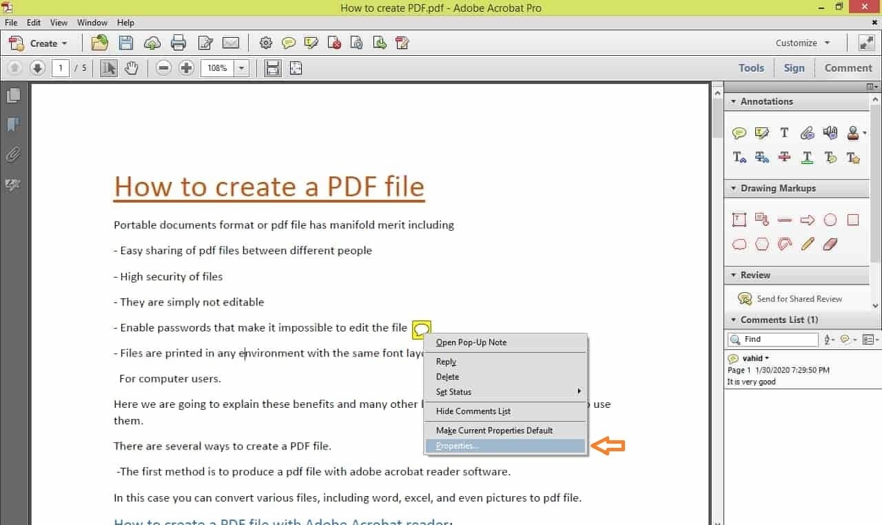Collapse the Annotations panel
Viewport: 882px width, 525px height.
tap(732, 101)
